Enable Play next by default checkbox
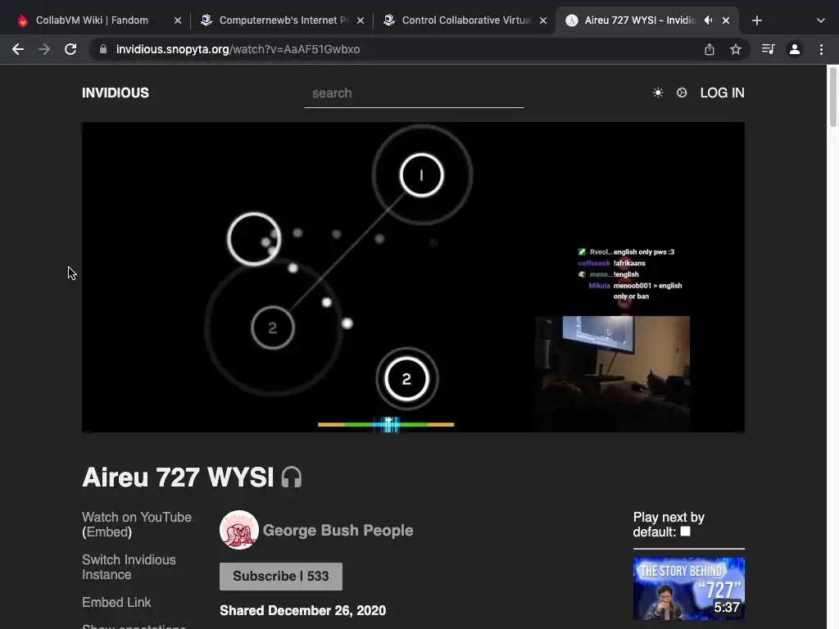 click(x=686, y=532)
